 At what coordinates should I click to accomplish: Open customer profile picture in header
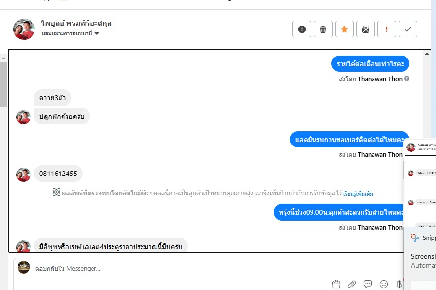(24, 29)
